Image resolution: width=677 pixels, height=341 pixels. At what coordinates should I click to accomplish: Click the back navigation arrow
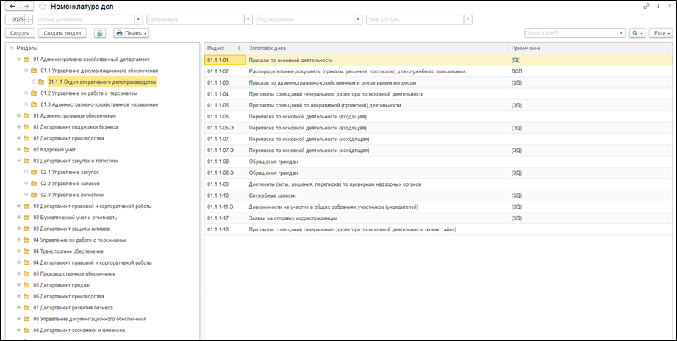pyautogui.click(x=12, y=6)
